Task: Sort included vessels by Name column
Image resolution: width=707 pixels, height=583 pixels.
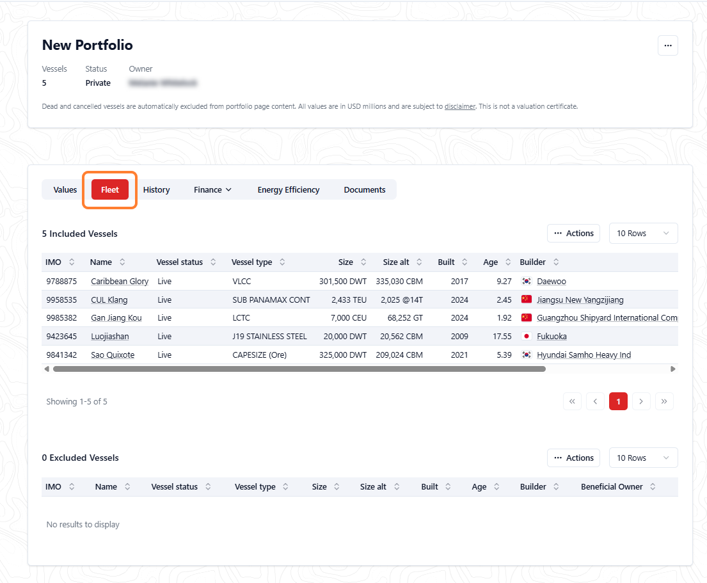Action: point(122,262)
